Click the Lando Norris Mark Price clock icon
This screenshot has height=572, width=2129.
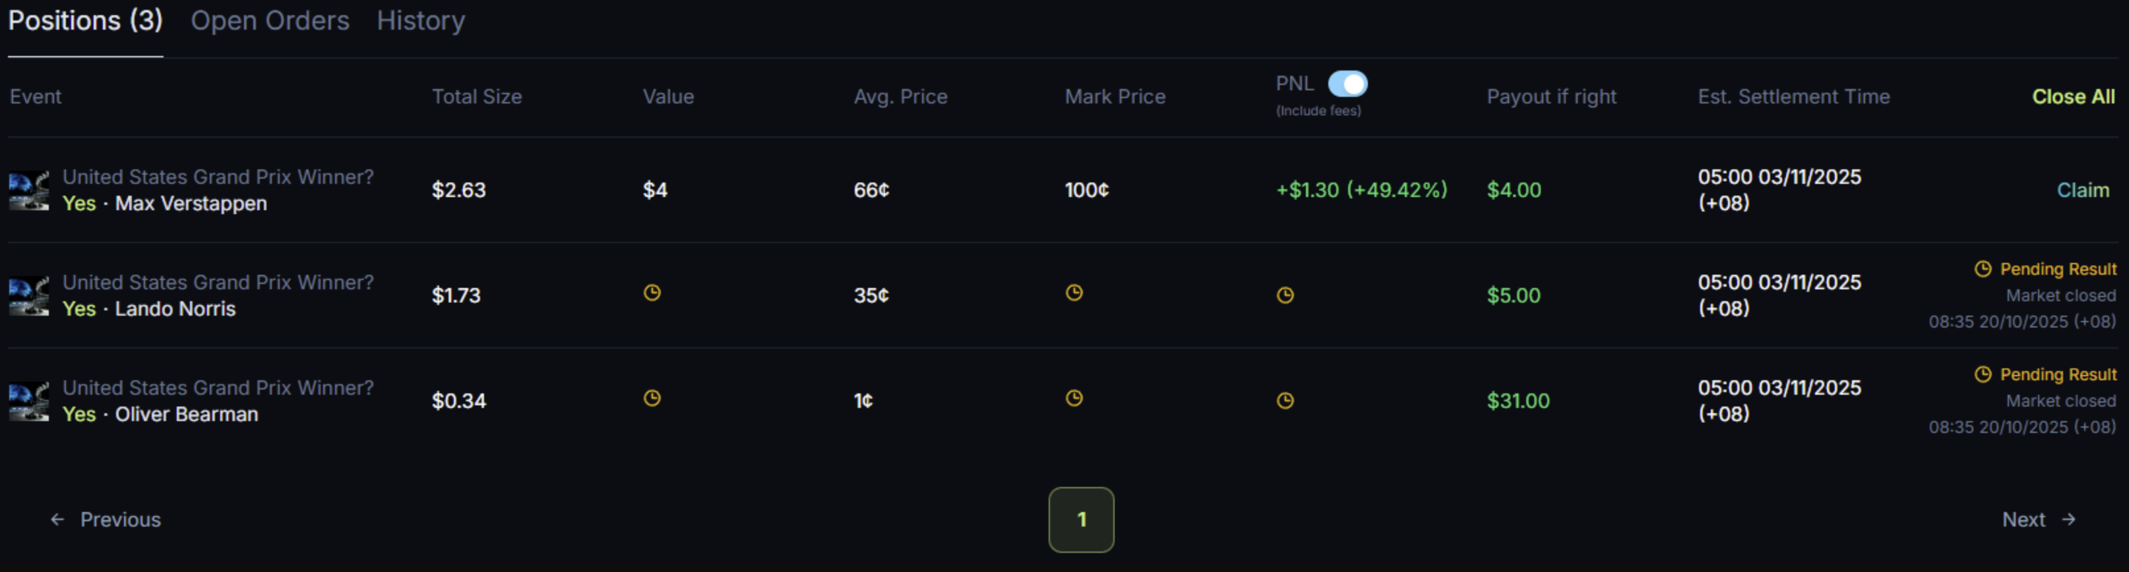[1074, 293]
